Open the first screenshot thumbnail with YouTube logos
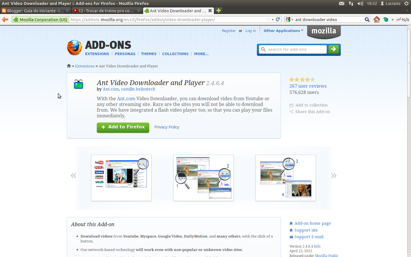411x257 pixels. pos(121,178)
